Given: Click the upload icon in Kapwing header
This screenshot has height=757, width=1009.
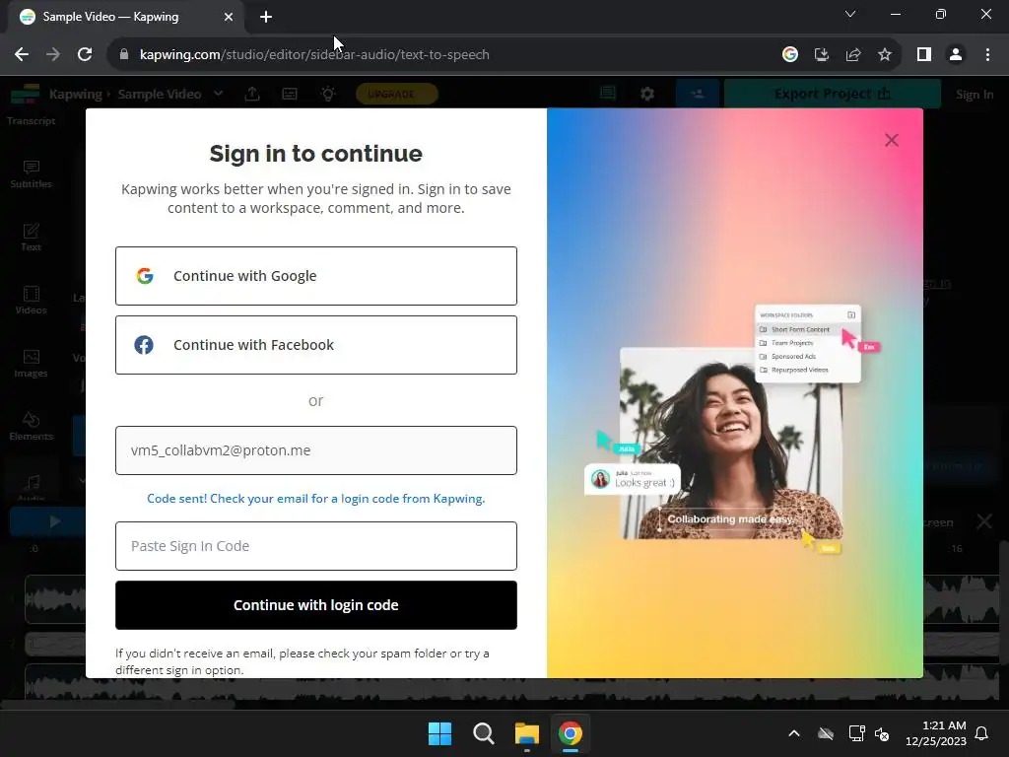Looking at the screenshot, I should tap(252, 94).
